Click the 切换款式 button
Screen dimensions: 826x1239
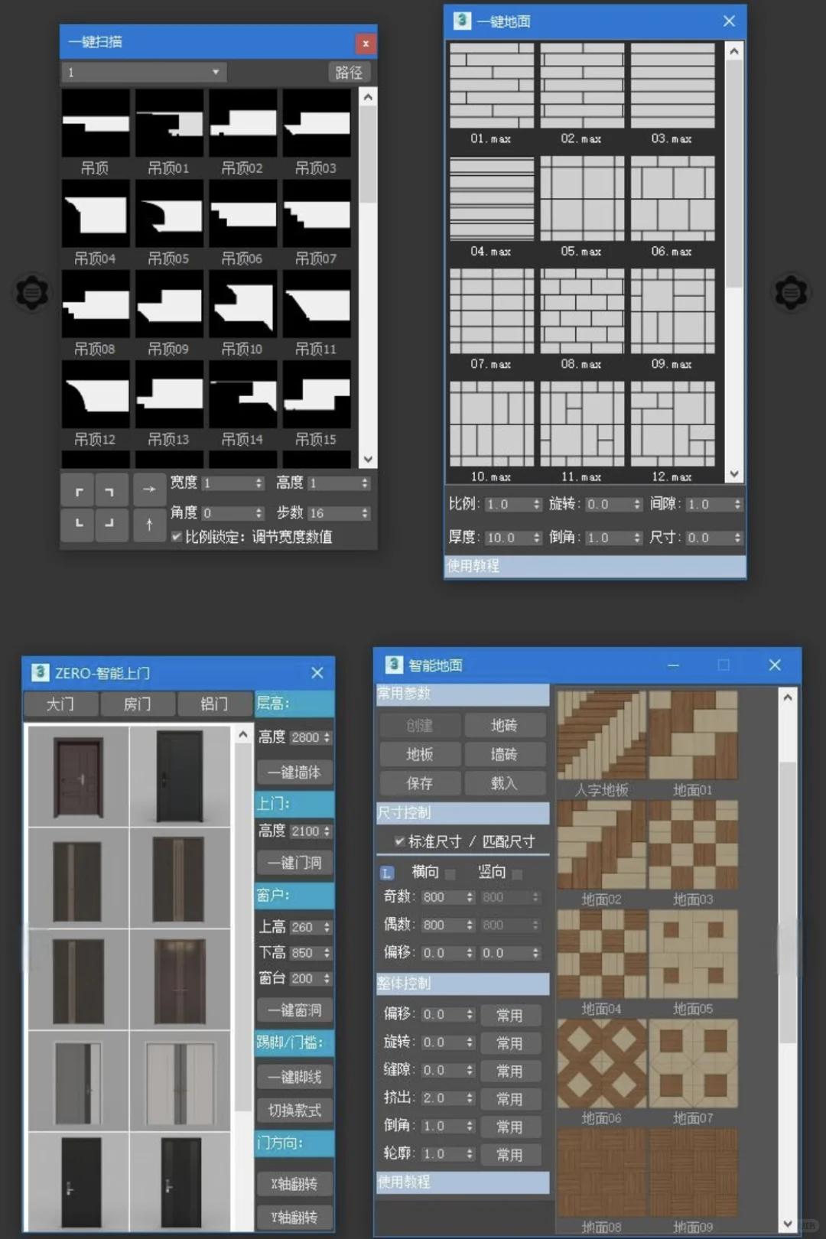(x=294, y=1111)
